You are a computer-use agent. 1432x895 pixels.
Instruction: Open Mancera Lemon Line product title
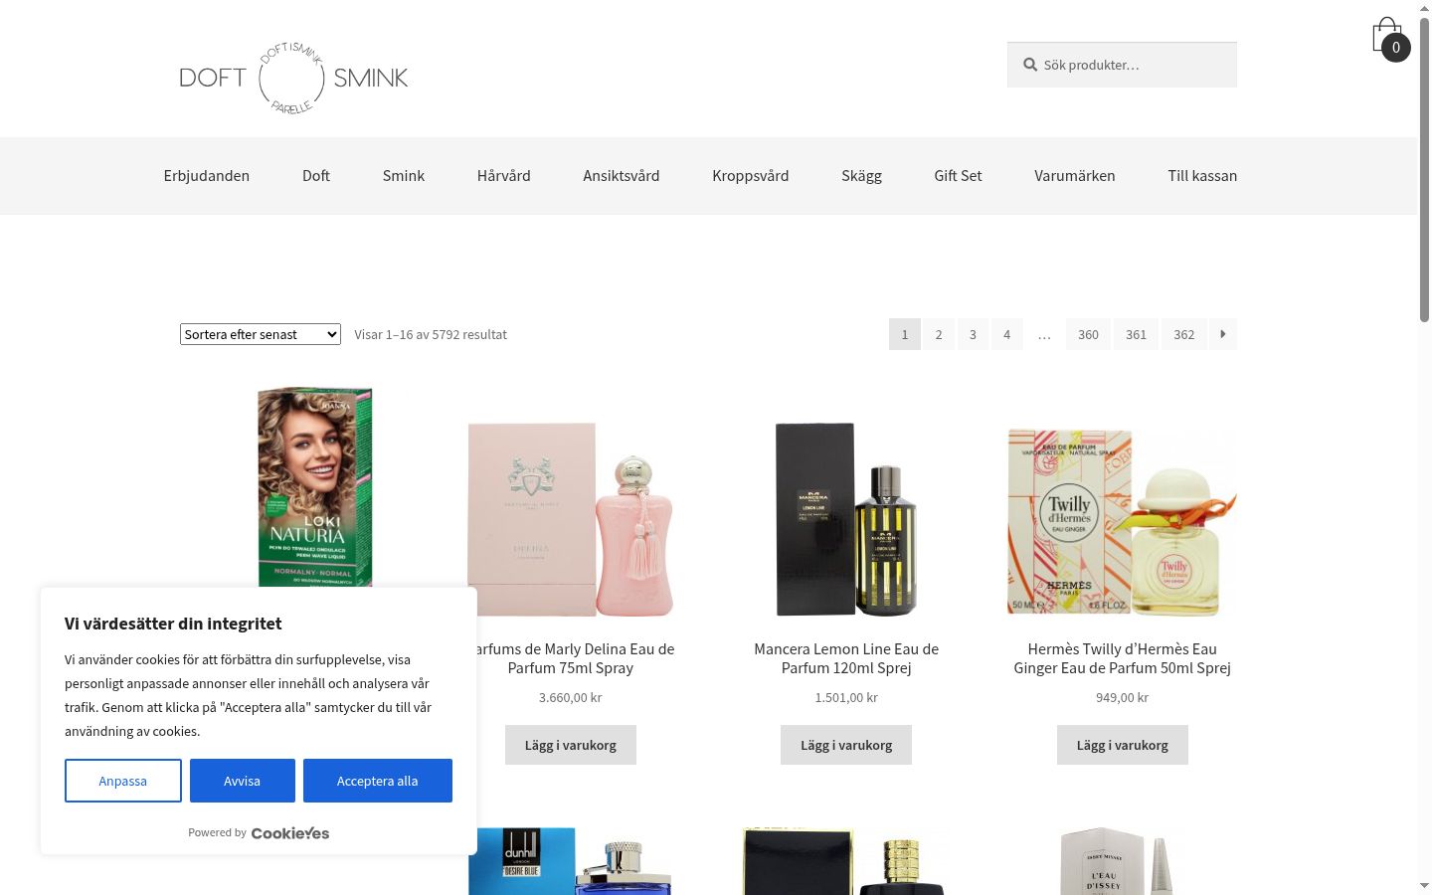pyautogui.click(x=846, y=658)
